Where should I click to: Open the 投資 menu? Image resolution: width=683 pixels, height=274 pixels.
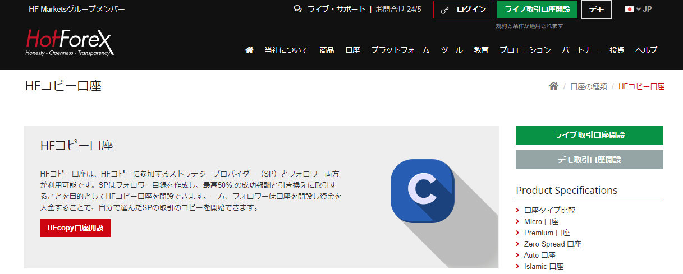[x=617, y=50]
